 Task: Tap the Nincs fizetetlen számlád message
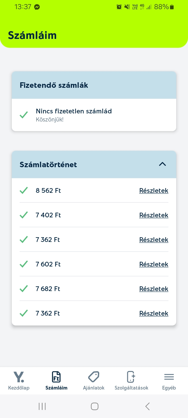(74, 111)
